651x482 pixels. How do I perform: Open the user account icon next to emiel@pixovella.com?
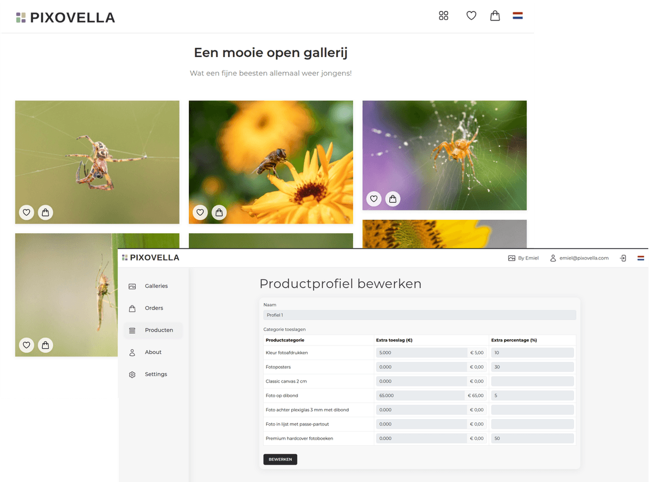(552, 258)
